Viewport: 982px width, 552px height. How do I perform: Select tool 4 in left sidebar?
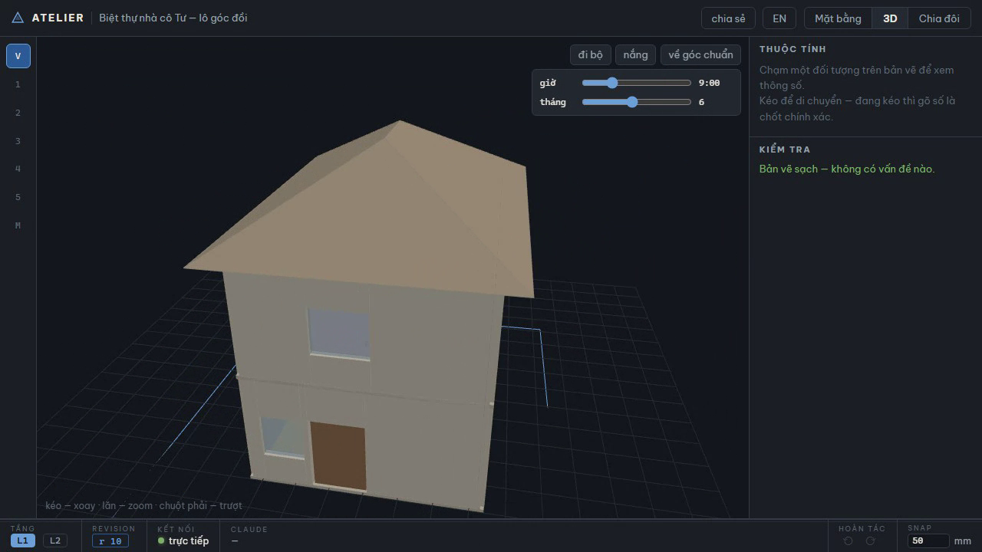pos(18,169)
